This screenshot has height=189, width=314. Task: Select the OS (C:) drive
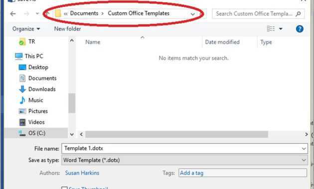coord(37,133)
